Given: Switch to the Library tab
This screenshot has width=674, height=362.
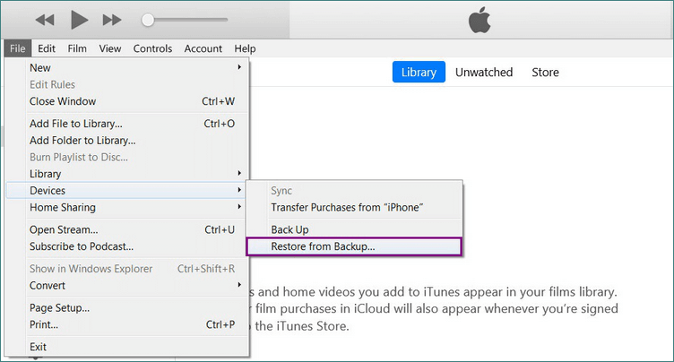Looking at the screenshot, I should click(x=419, y=73).
